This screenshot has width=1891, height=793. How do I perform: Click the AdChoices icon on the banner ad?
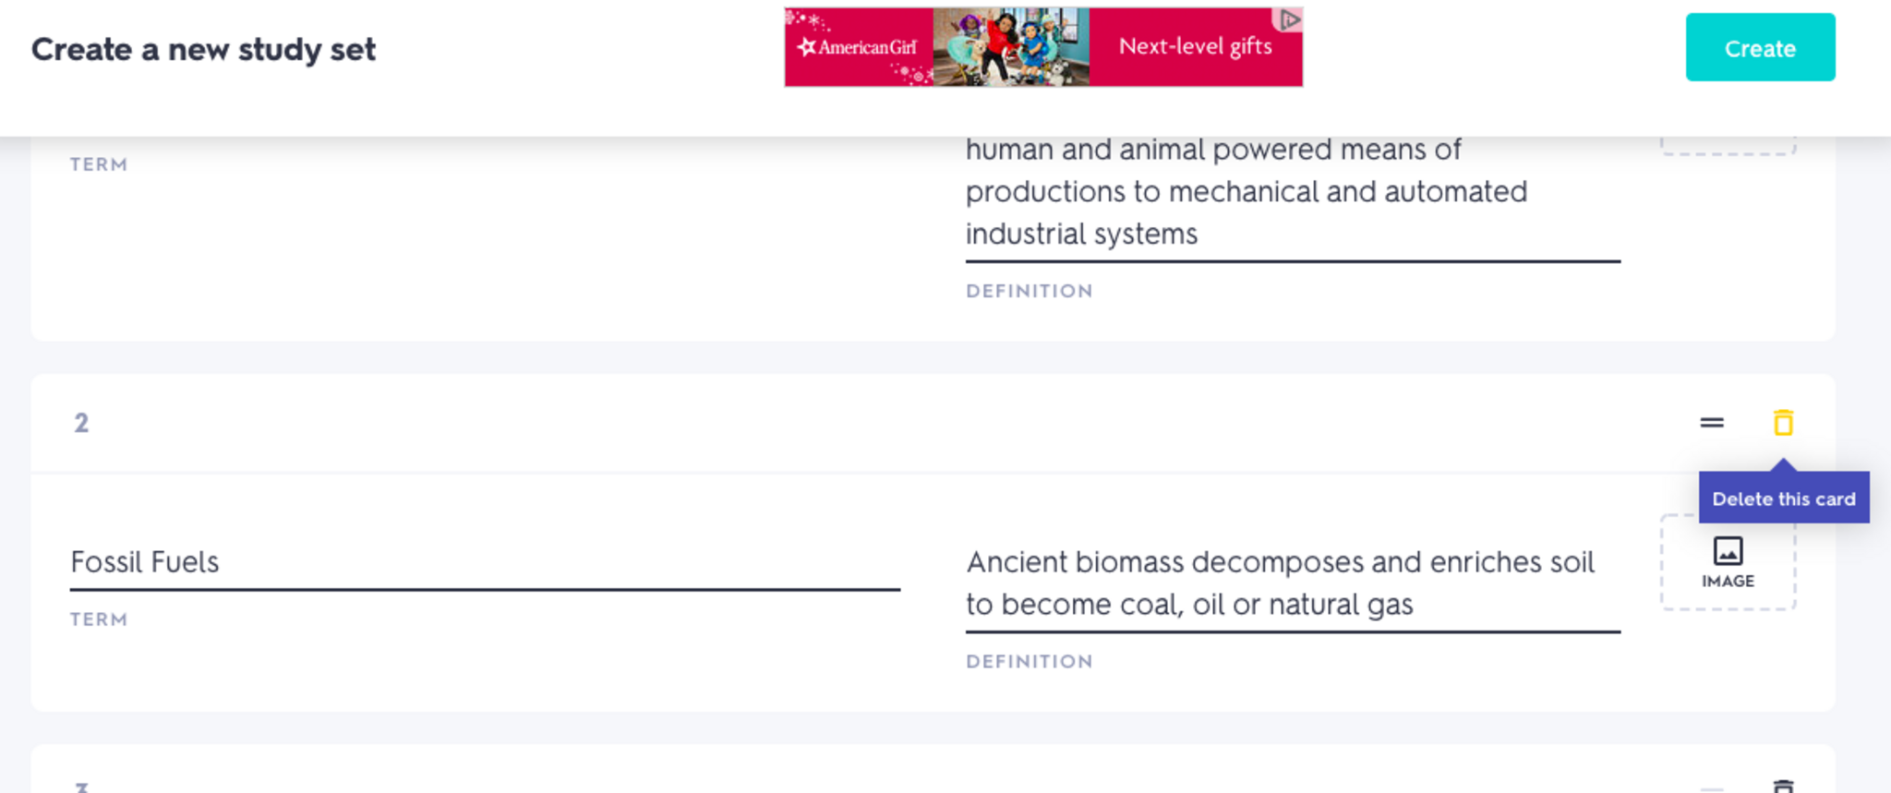coord(1289,19)
